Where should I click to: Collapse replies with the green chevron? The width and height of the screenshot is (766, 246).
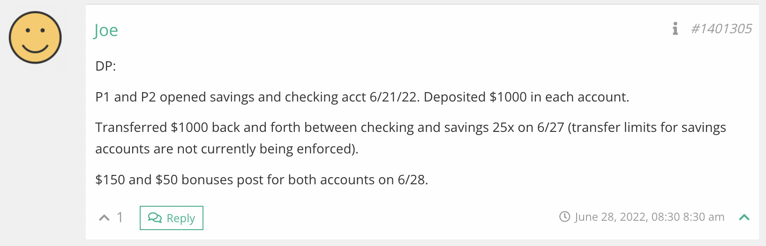pos(744,217)
